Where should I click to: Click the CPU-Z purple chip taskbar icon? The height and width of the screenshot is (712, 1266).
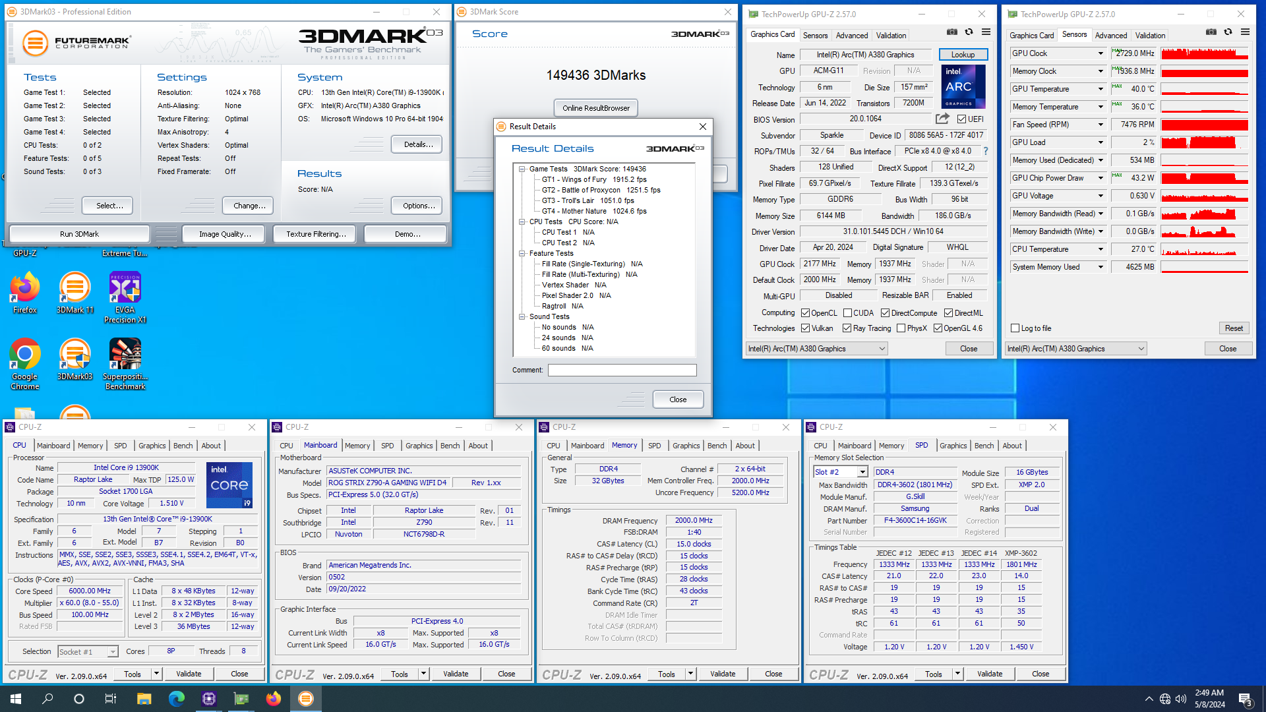(x=209, y=699)
